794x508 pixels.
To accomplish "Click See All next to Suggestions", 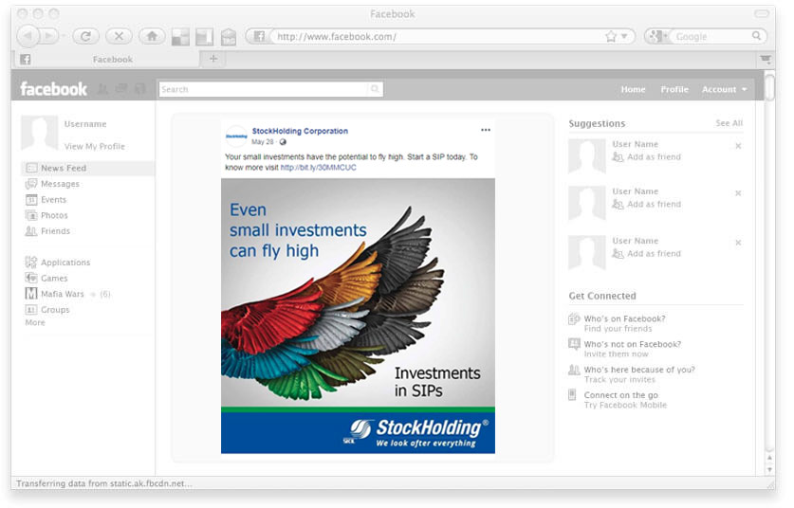I will 729,123.
